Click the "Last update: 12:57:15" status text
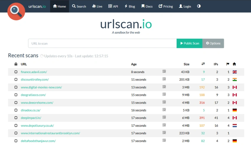 click(x=92, y=56)
